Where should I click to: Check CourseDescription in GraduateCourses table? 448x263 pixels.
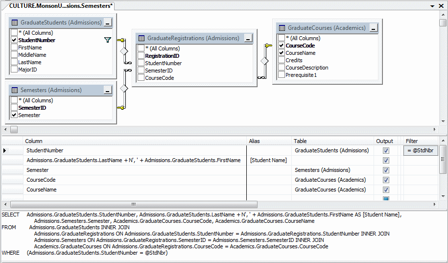tap(282, 68)
